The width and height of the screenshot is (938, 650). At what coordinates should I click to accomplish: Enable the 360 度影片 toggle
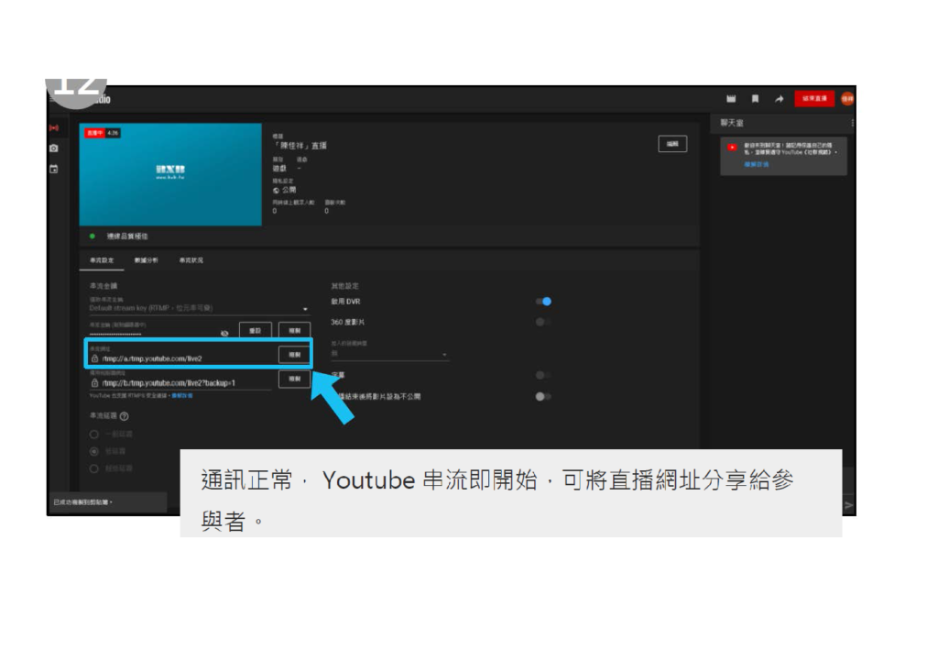[x=544, y=323]
